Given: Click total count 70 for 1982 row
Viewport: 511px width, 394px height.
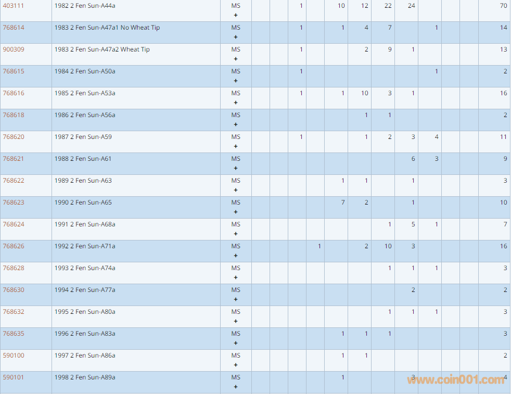Looking at the screenshot, I should pyautogui.click(x=503, y=6).
